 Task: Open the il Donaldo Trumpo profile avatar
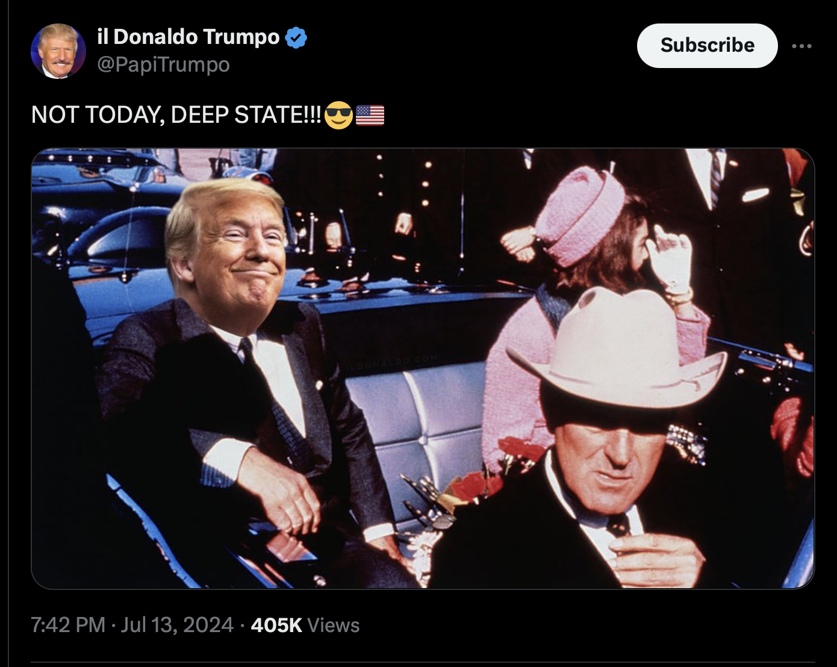pyautogui.click(x=58, y=51)
